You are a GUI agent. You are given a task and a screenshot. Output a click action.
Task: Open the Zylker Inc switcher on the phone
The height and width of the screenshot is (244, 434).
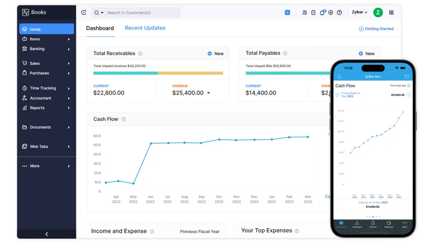coord(373,77)
